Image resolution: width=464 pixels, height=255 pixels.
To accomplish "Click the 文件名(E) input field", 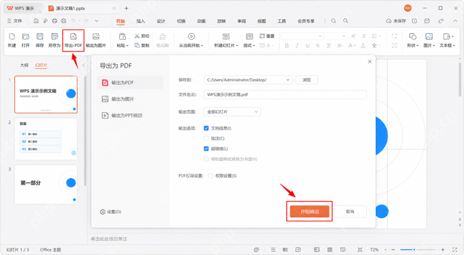I will 285,95.
